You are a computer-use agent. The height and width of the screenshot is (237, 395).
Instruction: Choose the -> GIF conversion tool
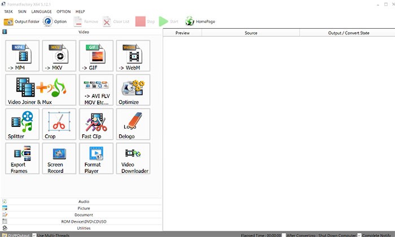coord(96,55)
